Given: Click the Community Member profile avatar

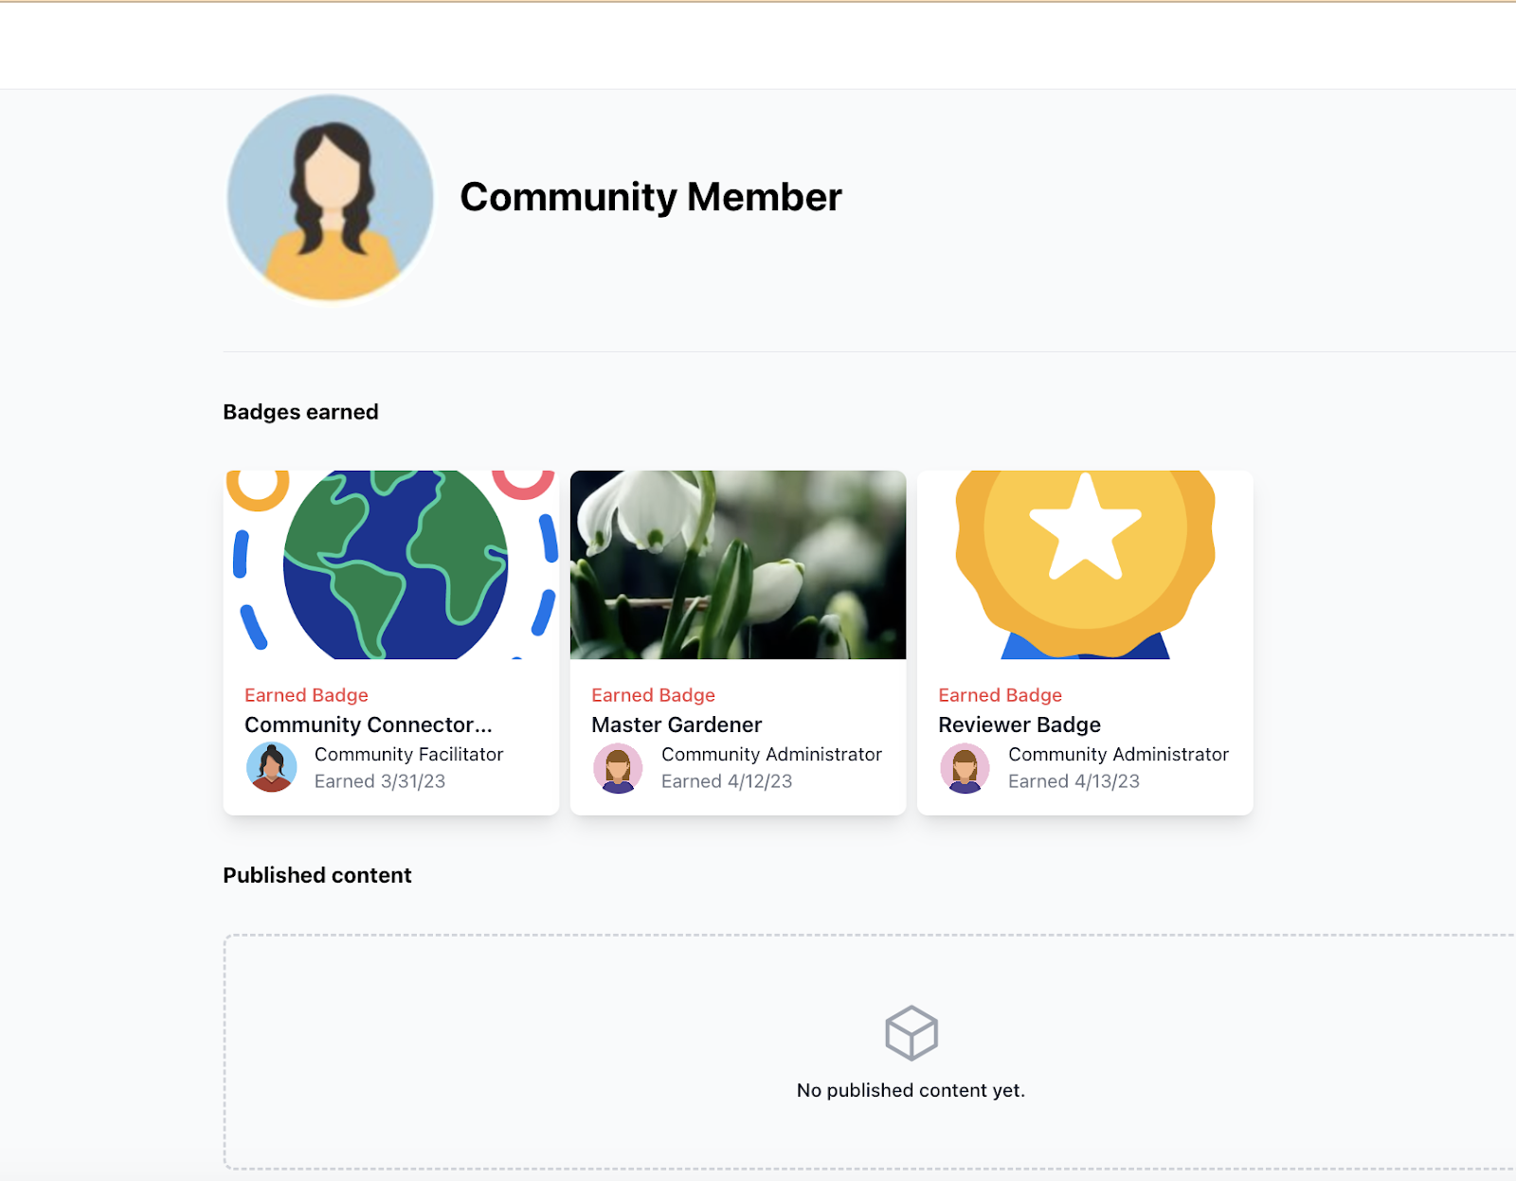Looking at the screenshot, I should pyautogui.click(x=331, y=197).
